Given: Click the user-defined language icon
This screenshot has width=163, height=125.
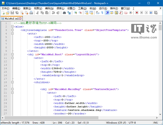Looking at the screenshot, I should (112, 13).
